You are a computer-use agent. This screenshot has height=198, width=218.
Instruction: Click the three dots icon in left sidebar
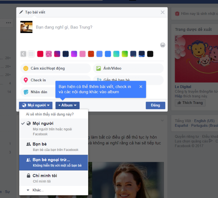[x=8, y=23]
